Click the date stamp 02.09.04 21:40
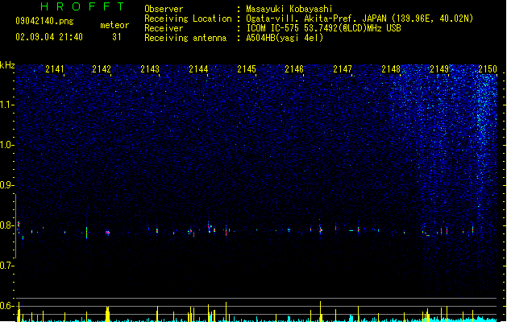507x322 pixels. coord(49,37)
